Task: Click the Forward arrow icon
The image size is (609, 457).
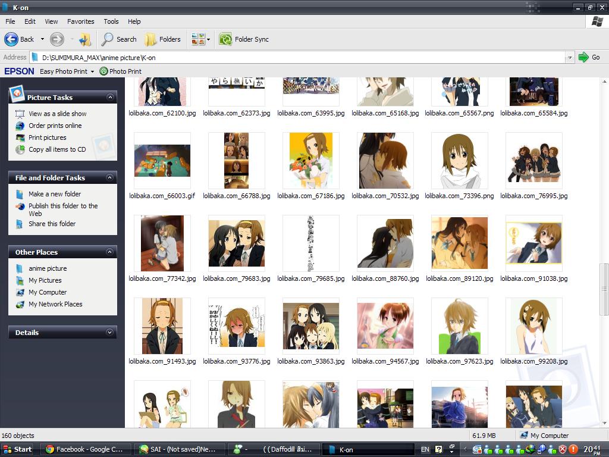Action: (57, 39)
